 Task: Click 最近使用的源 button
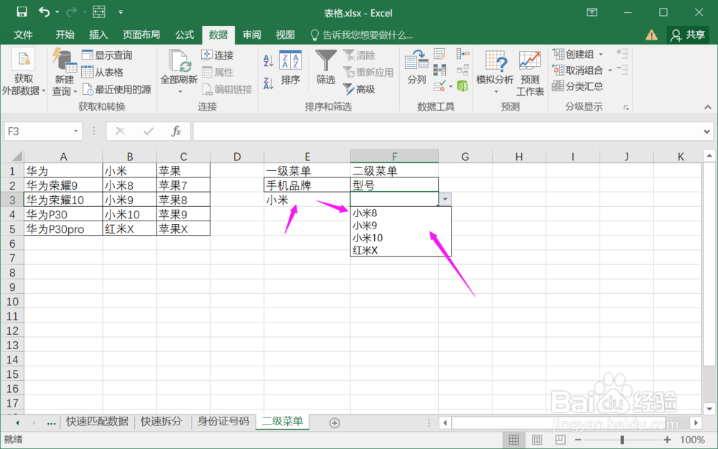(117, 89)
